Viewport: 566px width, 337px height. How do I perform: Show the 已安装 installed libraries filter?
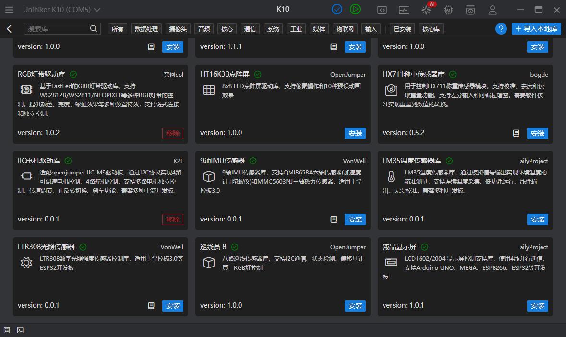[402, 29]
